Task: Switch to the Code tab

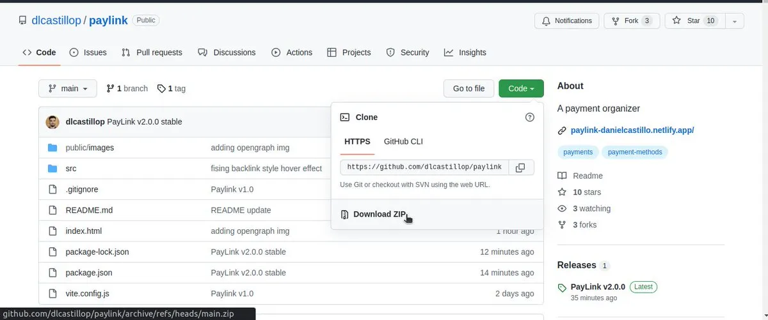Action: tap(39, 52)
